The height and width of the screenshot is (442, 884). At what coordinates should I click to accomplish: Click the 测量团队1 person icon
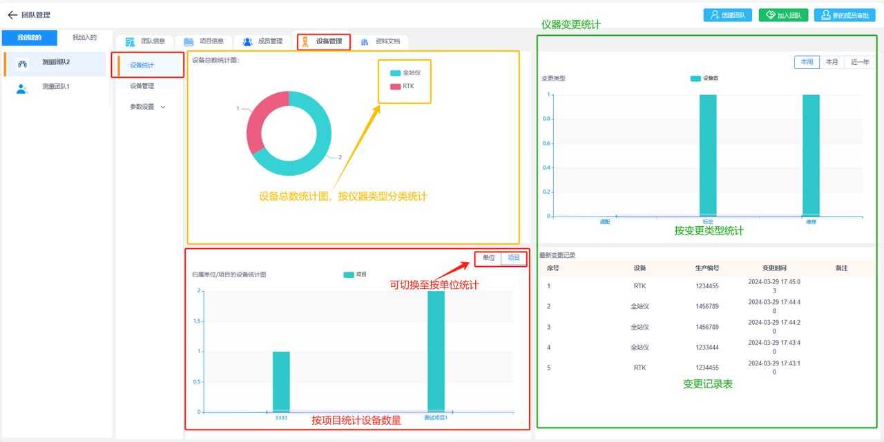tap(22, 88)
